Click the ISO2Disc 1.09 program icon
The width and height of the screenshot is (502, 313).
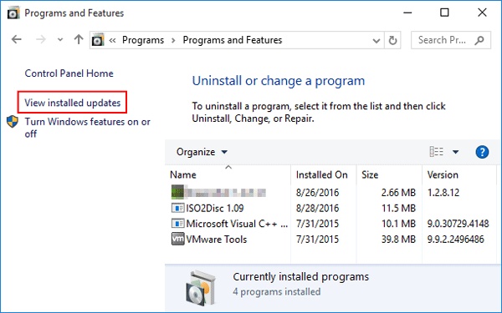click(177, 208)
